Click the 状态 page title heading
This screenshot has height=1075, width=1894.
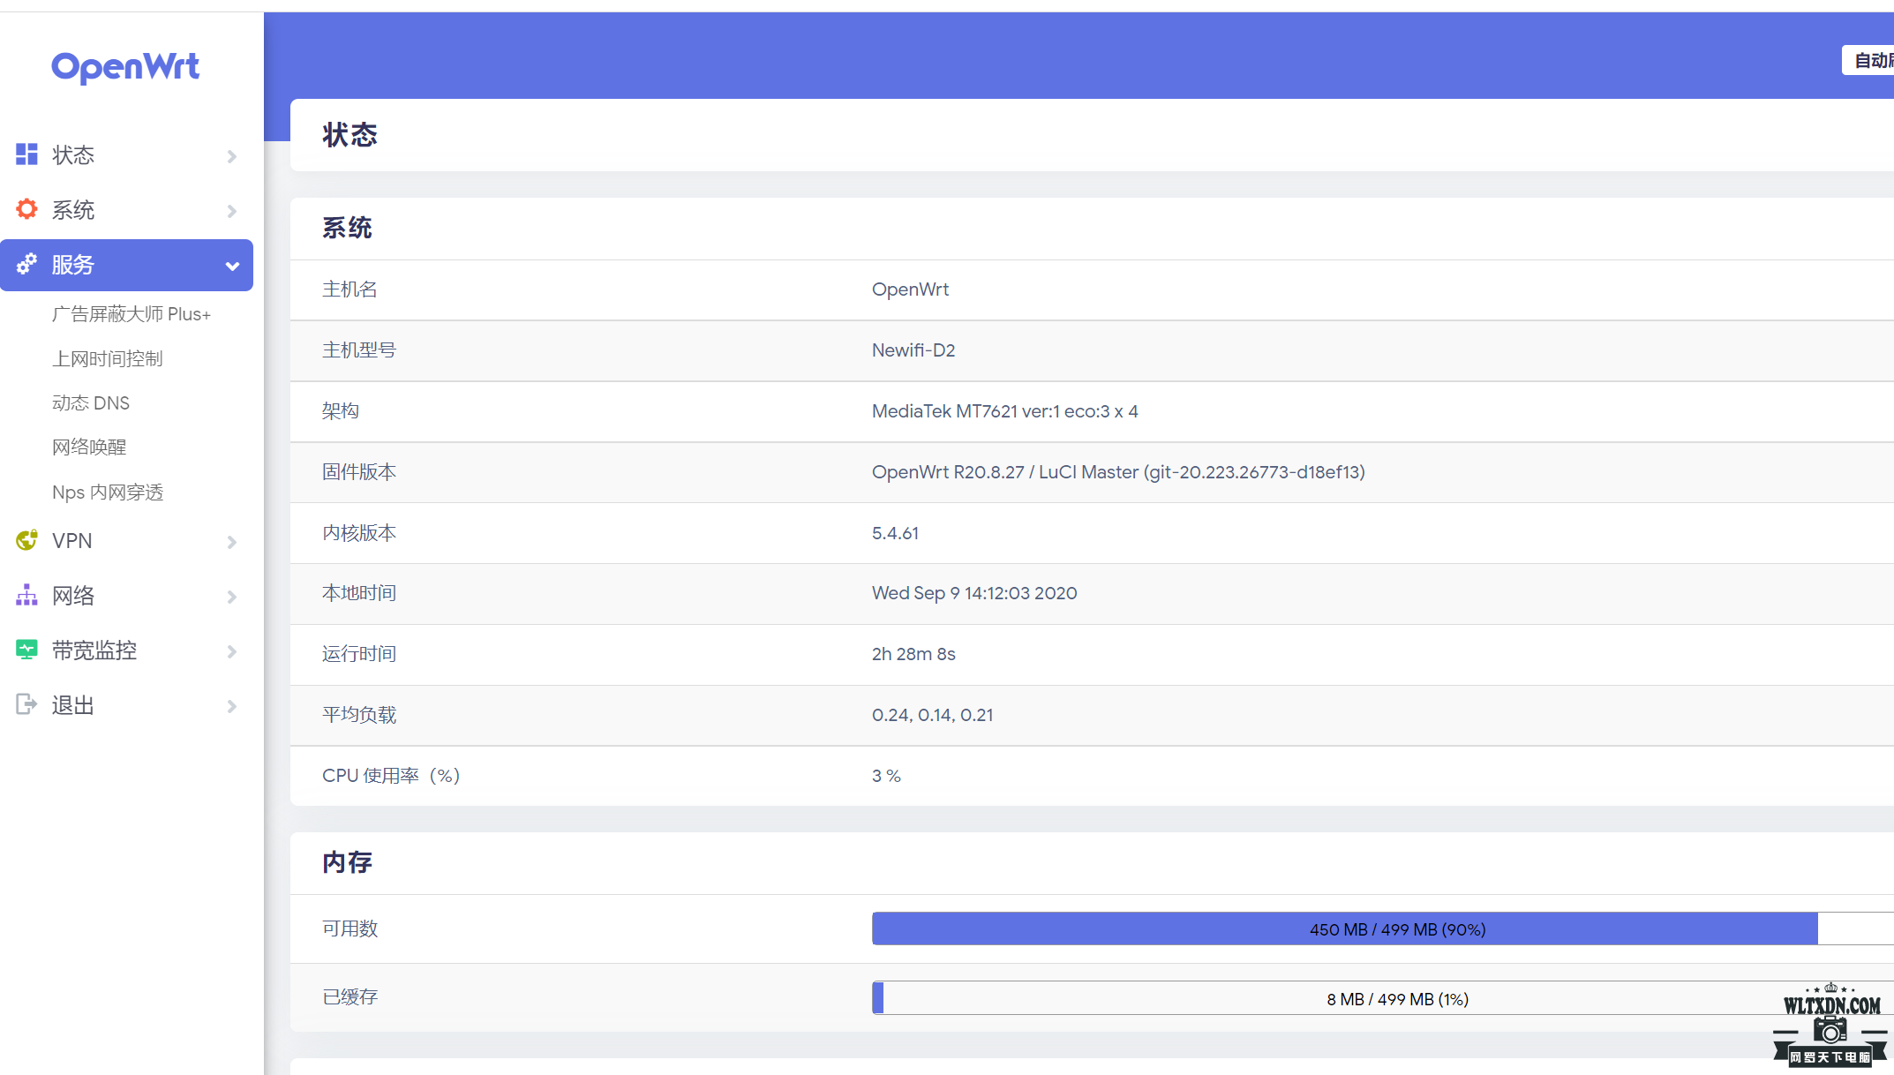349,135
